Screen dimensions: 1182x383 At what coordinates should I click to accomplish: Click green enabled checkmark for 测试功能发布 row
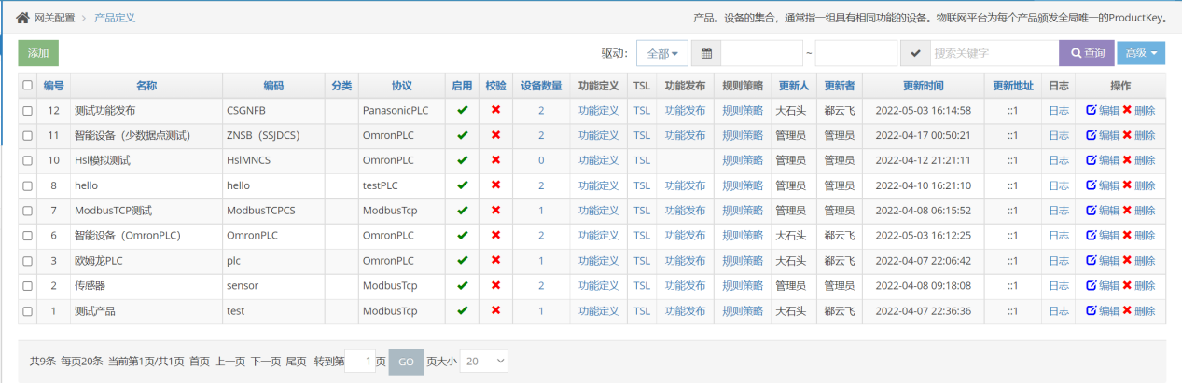pyautogui.click(x=462, y=110)
